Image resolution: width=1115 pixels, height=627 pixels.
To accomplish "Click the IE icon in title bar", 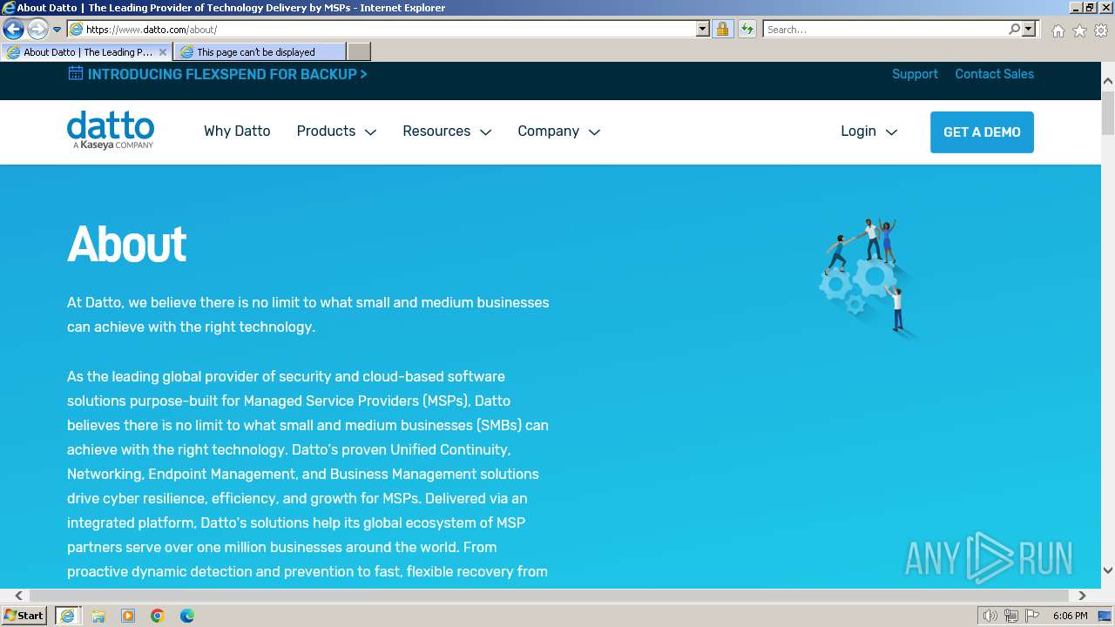I will [8, 8].
